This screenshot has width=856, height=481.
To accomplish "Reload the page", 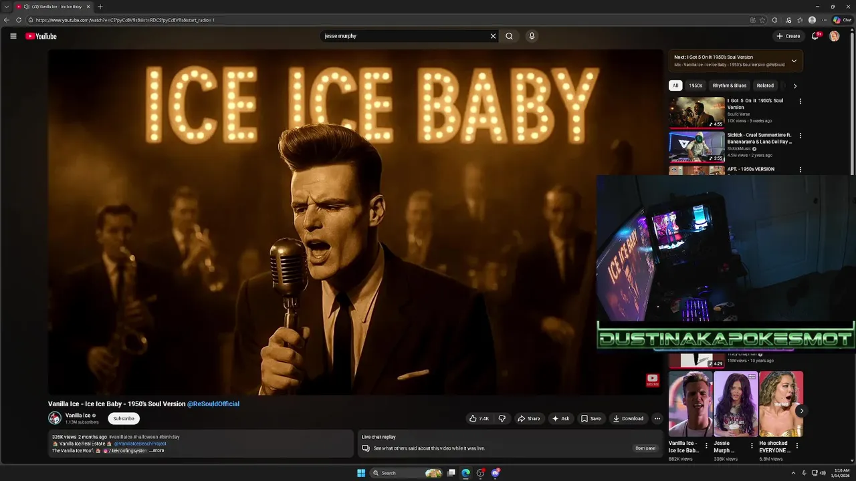I will point(19,20).
